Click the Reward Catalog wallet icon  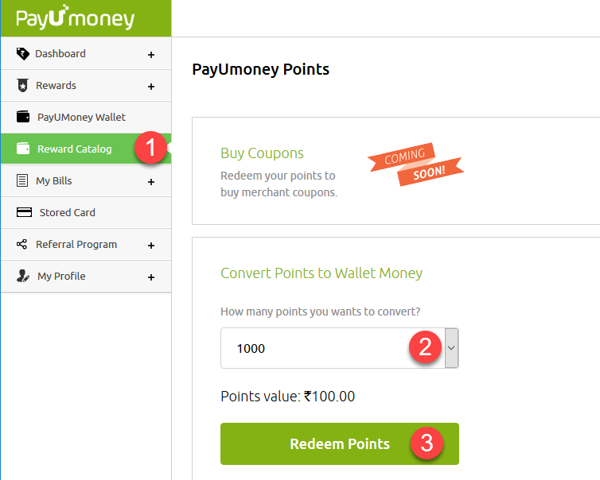click(23, 149)
